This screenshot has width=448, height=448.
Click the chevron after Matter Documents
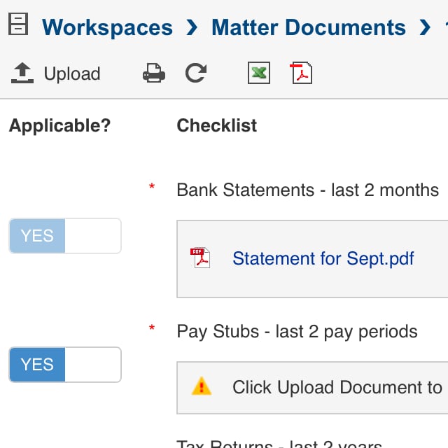tap(425, 28)
